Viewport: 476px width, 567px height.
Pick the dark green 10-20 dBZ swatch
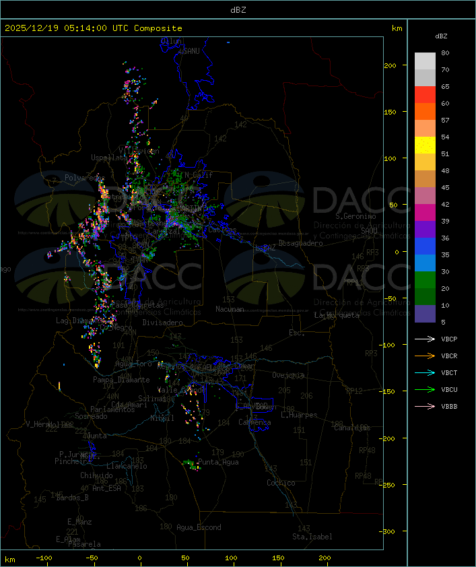click(425, 297)
